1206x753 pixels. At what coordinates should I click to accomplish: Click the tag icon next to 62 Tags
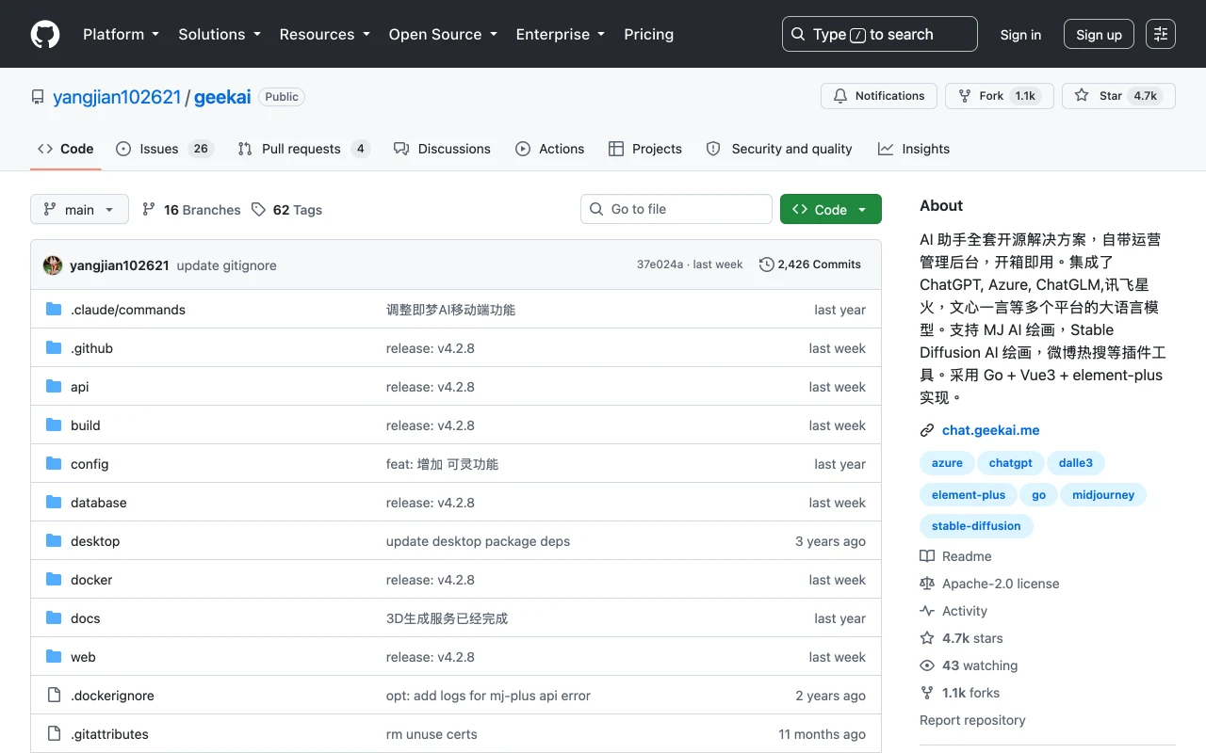click(258, 210)
